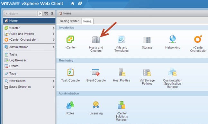
Task: Click the vmware vSphere Web Client logo
Action: [32, 4]
